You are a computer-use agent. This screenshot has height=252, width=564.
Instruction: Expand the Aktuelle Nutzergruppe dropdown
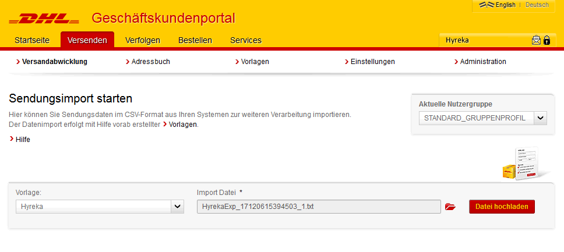(482, 118)
